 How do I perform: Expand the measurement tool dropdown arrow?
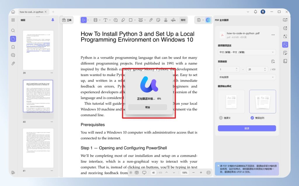point(145,20)
